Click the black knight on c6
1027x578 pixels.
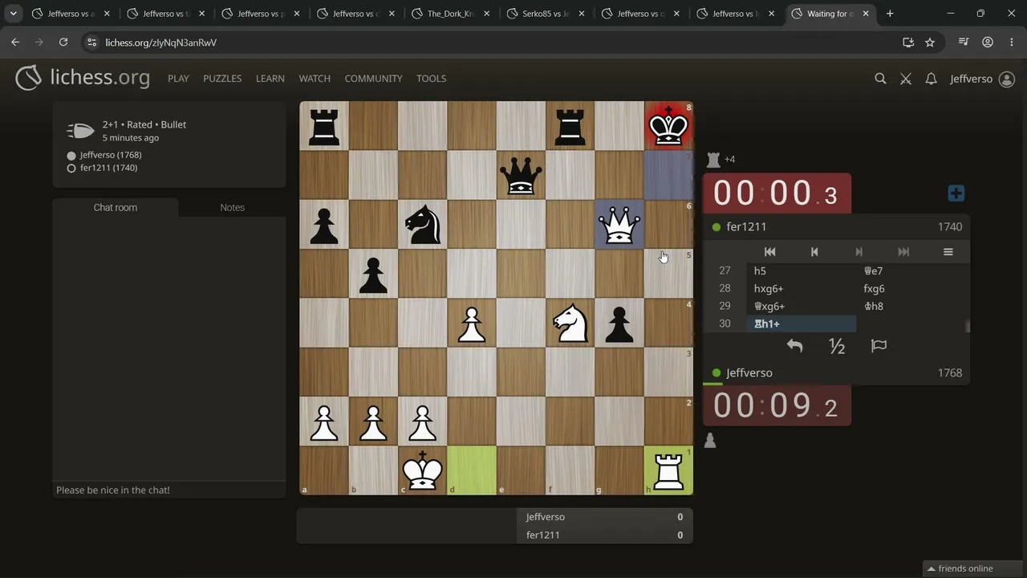[x=422, y=224]
